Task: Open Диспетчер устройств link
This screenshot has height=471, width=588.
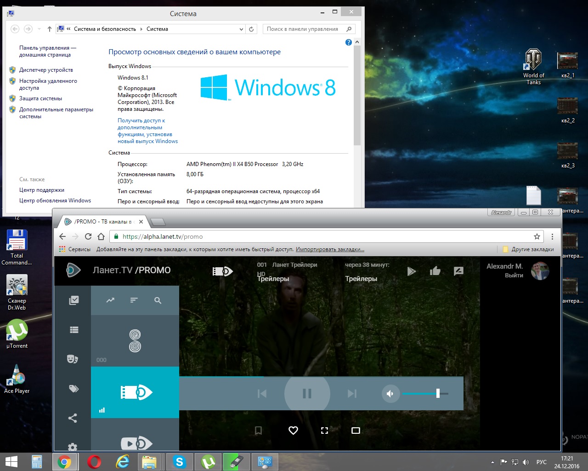Action: click(46, 70)
